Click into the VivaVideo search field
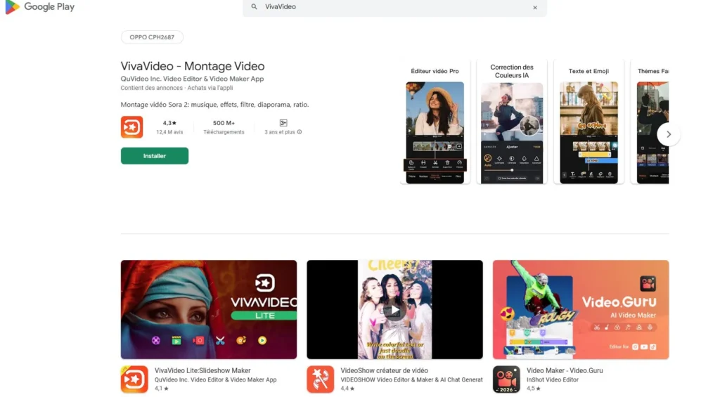This screenshot has height=397, width=720. (x=394, y=7)
